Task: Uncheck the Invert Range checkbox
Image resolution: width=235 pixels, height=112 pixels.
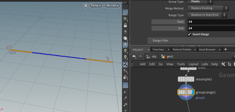Action: coord(189,34)
